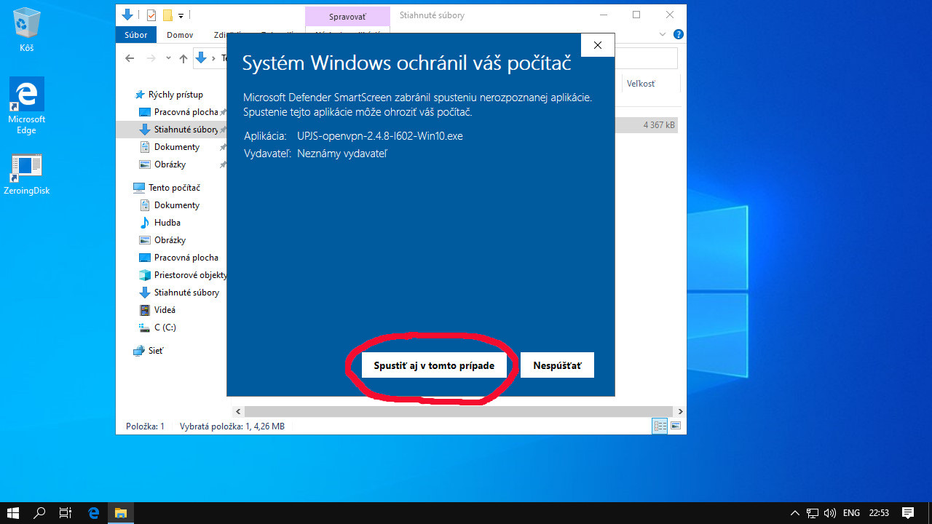Click the scroll-right arrow of horizontal scrollbar
The height and width of the screenshot is (524, 932).
[x=681, y=412]
